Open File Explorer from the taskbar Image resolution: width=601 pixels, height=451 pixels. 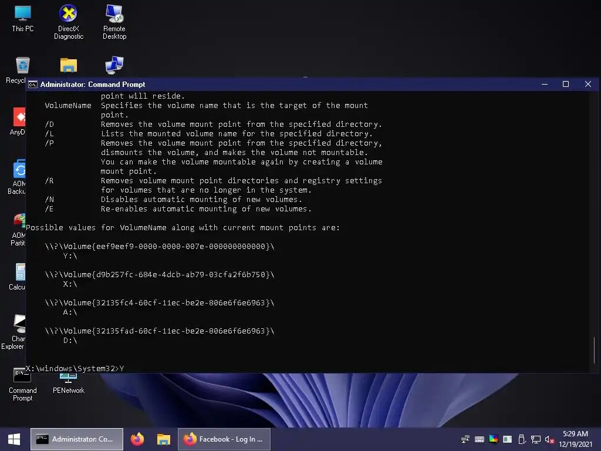click(164, 439)
